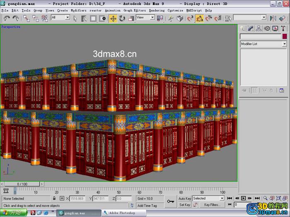Open the Rendering menu

coord(157,10)
